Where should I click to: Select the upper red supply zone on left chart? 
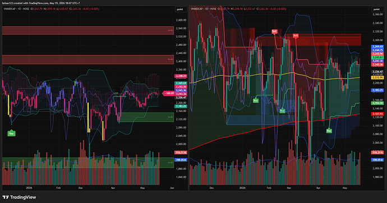(x=88, y=30)
